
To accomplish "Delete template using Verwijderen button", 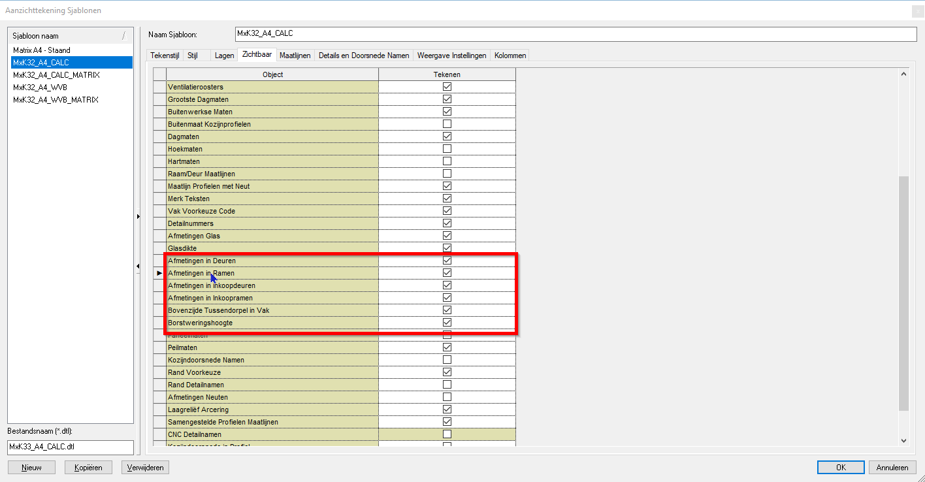I will click(145, 467).
